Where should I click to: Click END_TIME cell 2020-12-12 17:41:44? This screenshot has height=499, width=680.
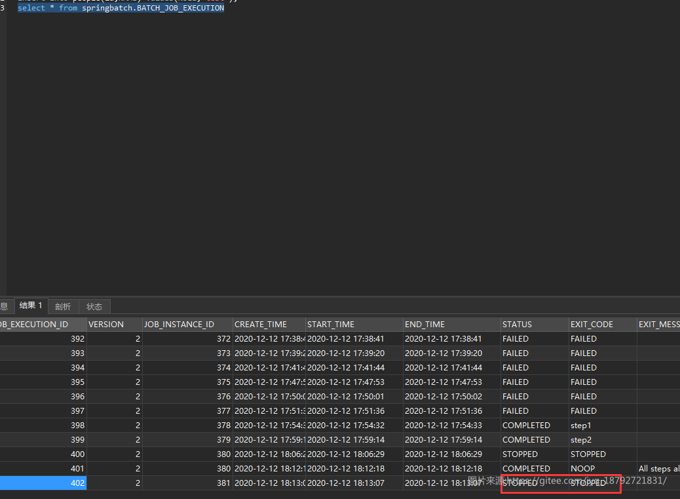(452, 368)
